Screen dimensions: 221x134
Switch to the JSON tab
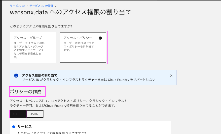click(35, 114)
